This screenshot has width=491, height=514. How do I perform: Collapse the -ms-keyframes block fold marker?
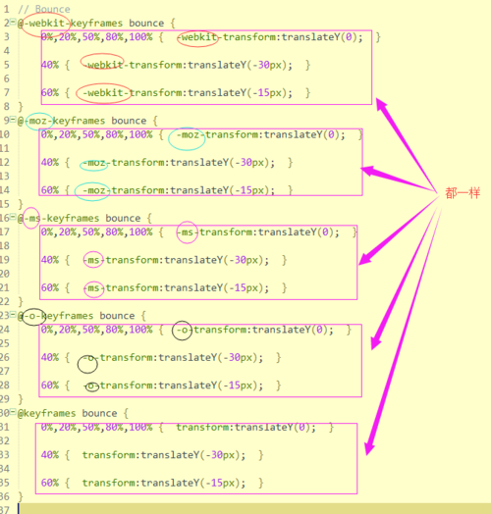[13, 217]
